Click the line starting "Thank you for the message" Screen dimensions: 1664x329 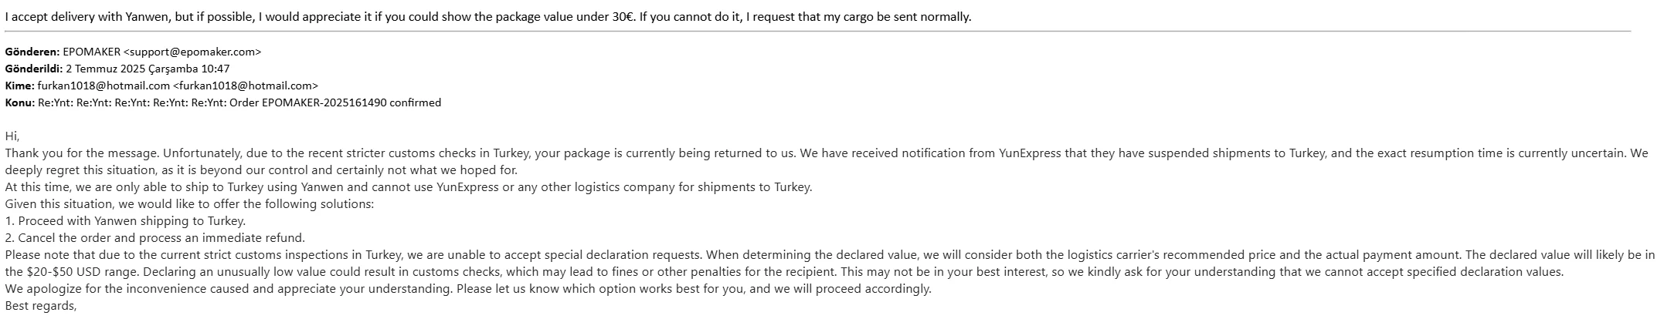click(x=826, y=153)
